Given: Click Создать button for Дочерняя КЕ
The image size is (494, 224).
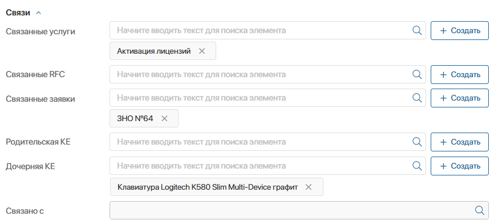Looking at the screenshot, I should pyautogui.click(x=460, y=166).
